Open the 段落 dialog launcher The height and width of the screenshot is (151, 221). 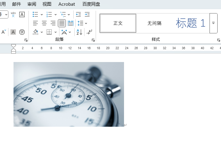[x=93, y=40]
